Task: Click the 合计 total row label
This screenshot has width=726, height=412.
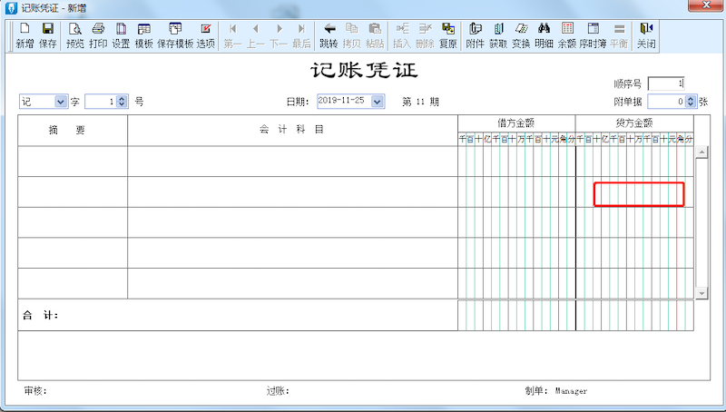Action: click(41, 316)
